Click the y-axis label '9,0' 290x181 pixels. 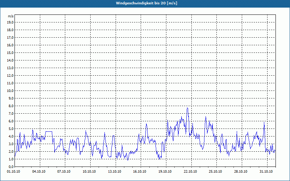click(x=11, y=98)
